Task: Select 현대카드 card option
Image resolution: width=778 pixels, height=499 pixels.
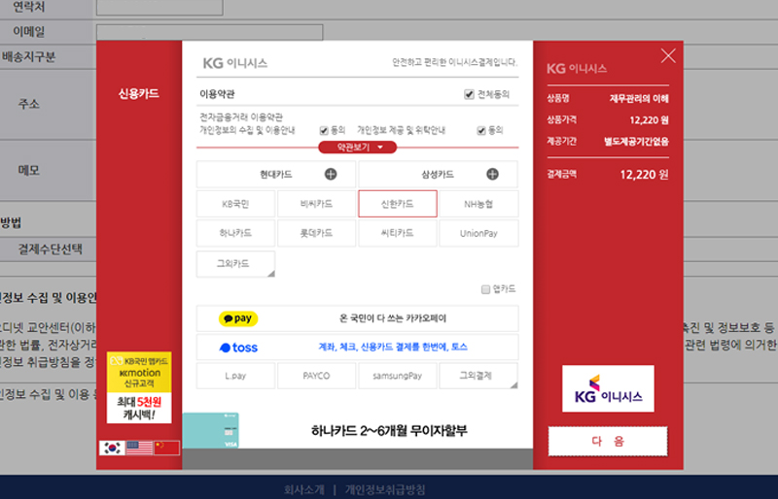Action: tap(276, 174)
